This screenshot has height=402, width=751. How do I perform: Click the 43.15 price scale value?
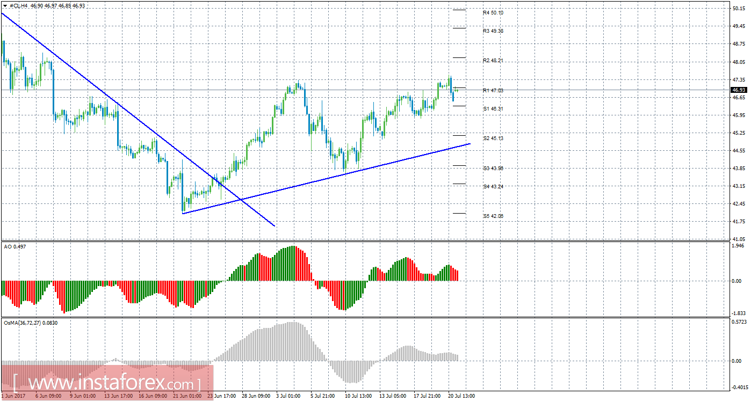[x=739, y=186]
